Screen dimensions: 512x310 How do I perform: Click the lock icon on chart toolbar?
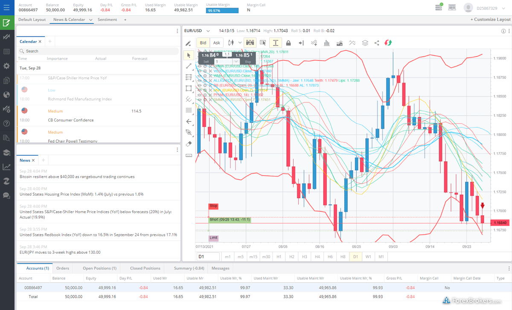point(288,43)
